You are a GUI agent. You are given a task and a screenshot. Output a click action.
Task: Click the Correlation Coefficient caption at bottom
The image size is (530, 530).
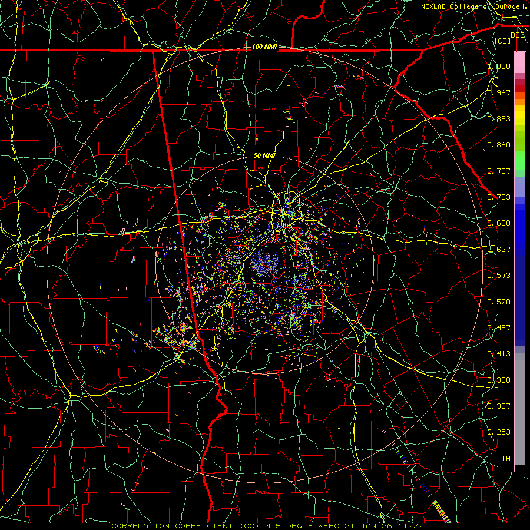pyautogui.click(x=267, y=526)
